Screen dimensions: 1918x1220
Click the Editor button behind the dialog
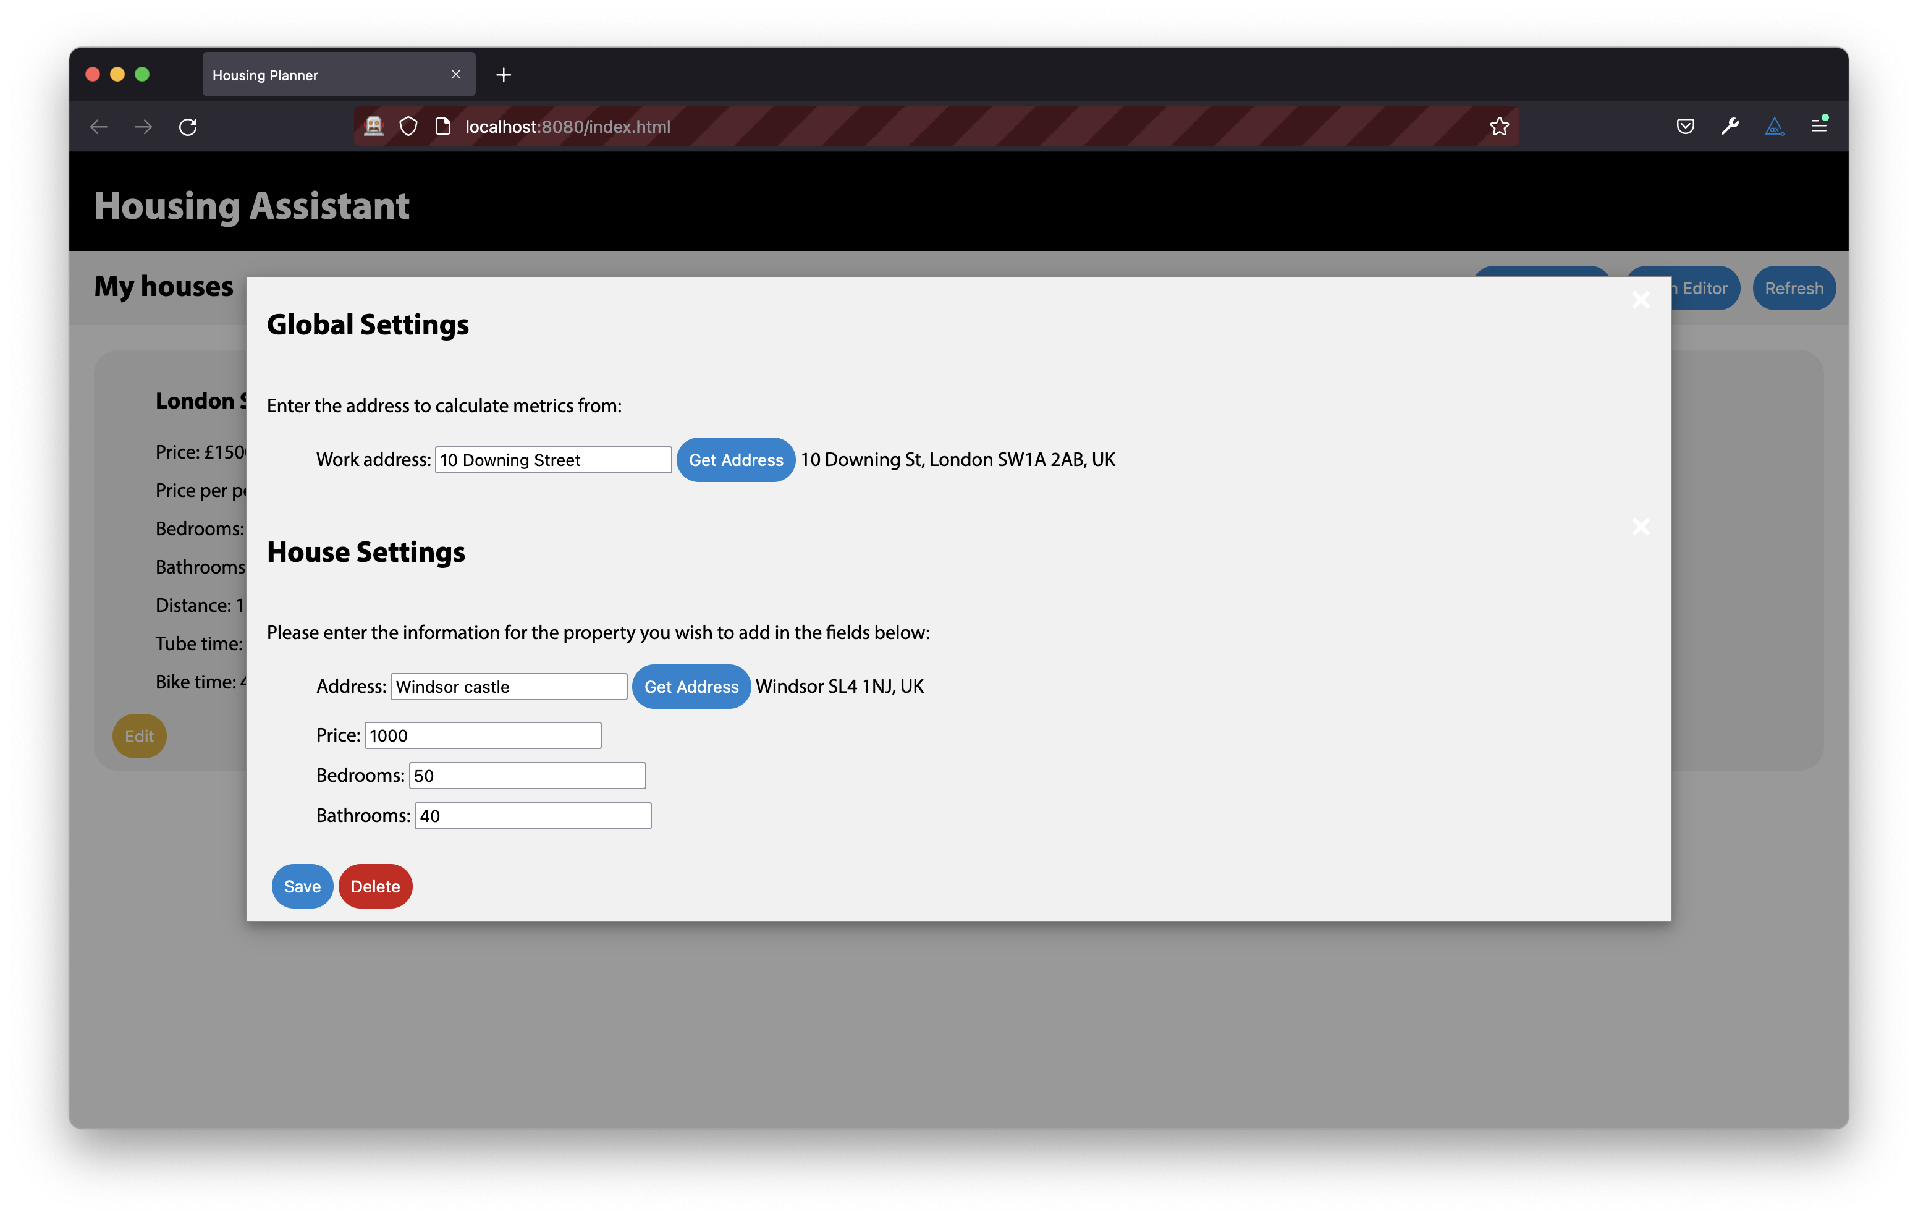coord(1705,287)
